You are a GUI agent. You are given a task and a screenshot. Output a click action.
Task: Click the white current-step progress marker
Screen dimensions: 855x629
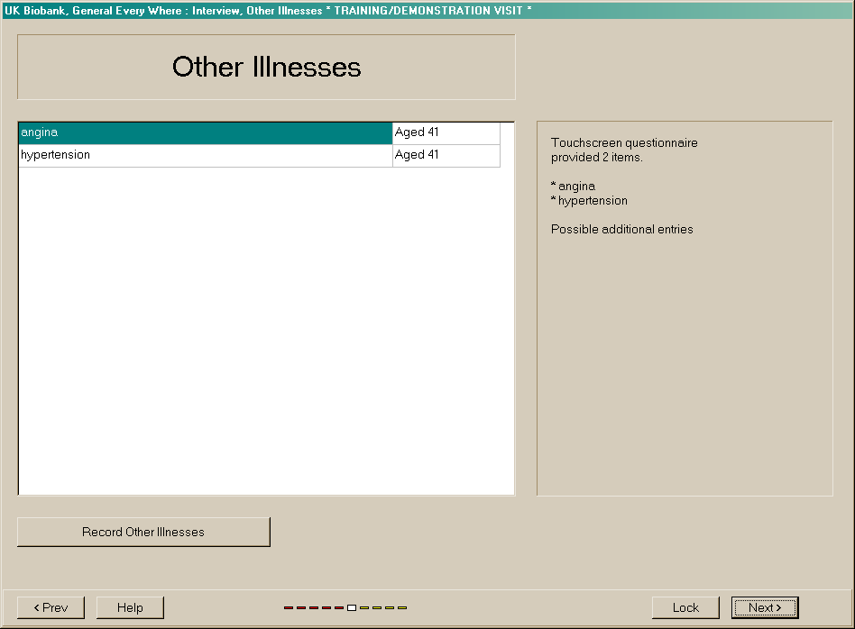[352, 608]
